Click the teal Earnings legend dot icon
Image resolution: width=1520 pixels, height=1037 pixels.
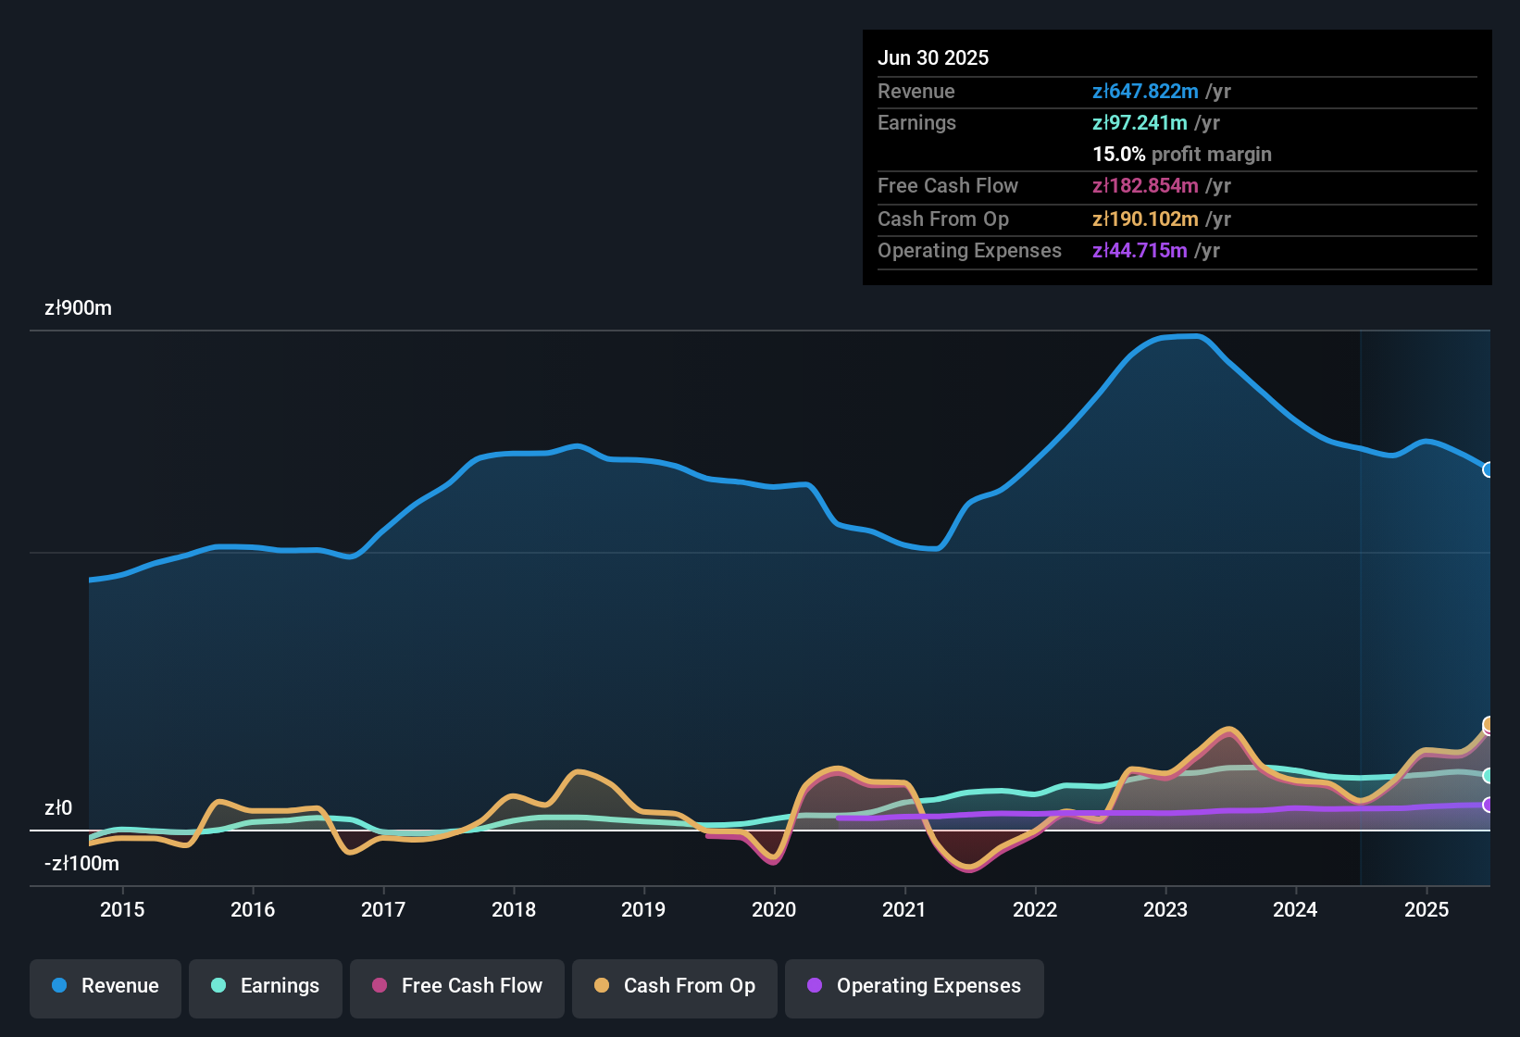click(218, 986)
